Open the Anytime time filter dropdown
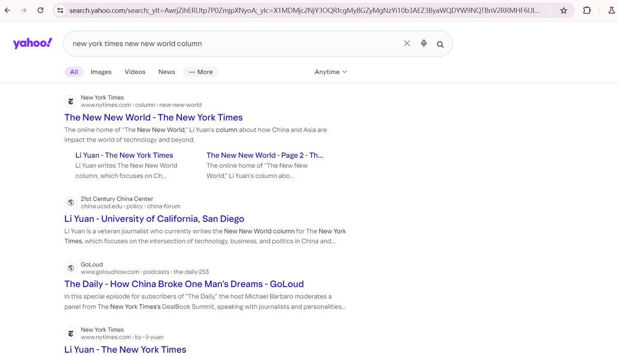Screen dimensions: 618x356 coord(331,72)
